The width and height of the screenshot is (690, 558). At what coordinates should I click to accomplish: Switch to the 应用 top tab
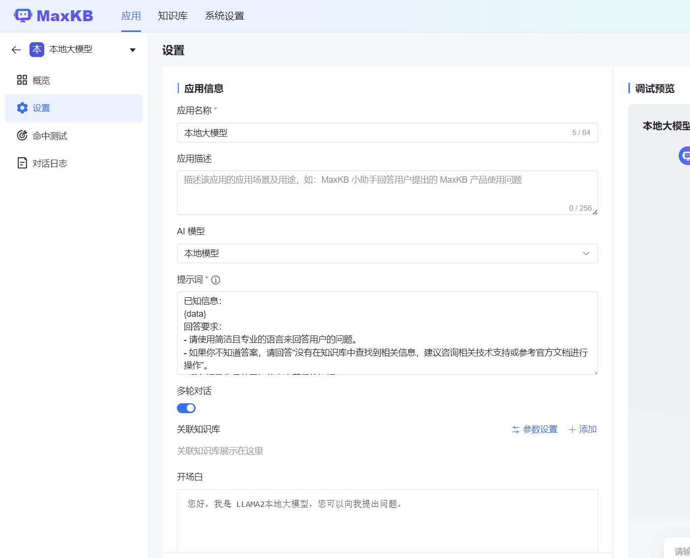(x=131, y=16)
